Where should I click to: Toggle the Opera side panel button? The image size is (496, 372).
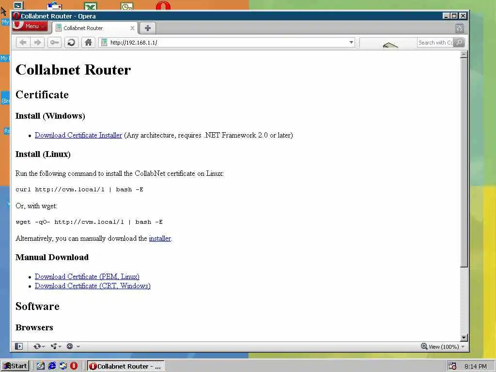click(x=19, y=346)
